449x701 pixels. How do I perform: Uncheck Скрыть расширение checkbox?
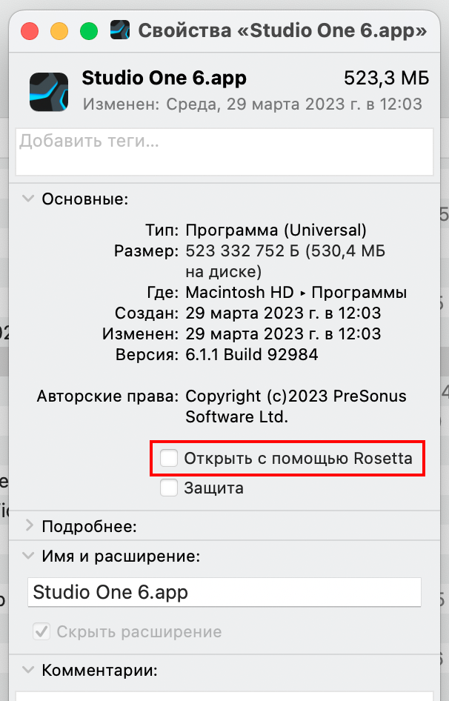[41, 631]
